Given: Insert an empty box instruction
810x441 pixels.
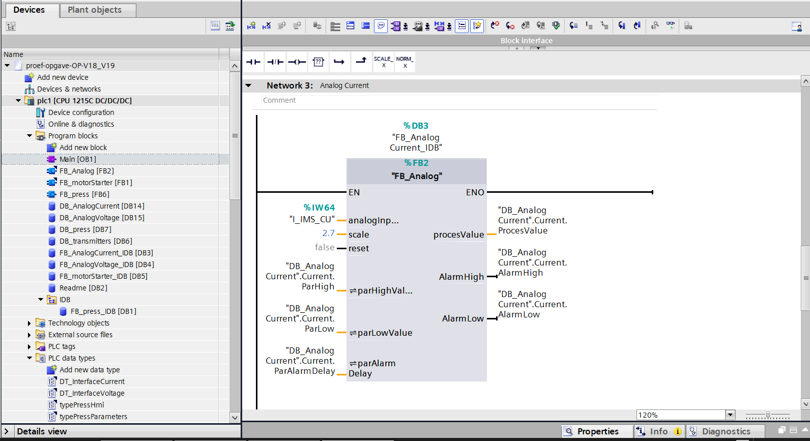Looking at the screenshot, I should click(x=319, y=62).
